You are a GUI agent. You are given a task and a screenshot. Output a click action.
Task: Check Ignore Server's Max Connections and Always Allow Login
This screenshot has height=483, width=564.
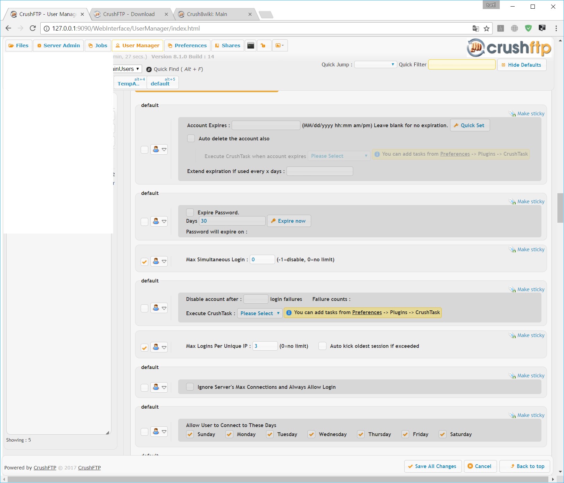click(x=190, y=387)
